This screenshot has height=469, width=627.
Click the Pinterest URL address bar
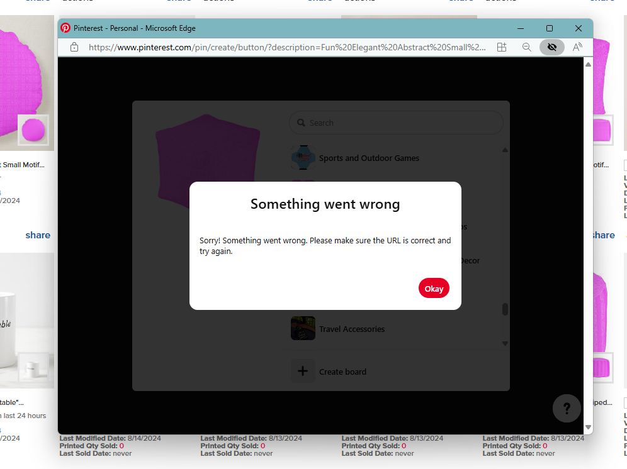click(x=287, y=47)
